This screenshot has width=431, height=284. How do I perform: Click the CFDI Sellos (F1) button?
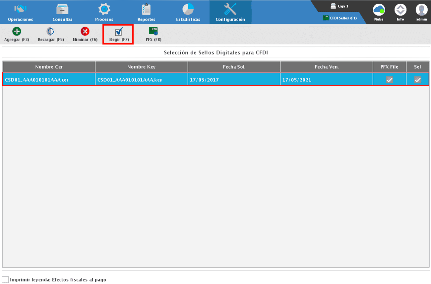click(340, 18)
